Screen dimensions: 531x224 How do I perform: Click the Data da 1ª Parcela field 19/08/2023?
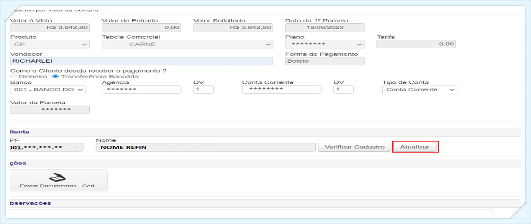pyautogui.click(x=325, y=28)
